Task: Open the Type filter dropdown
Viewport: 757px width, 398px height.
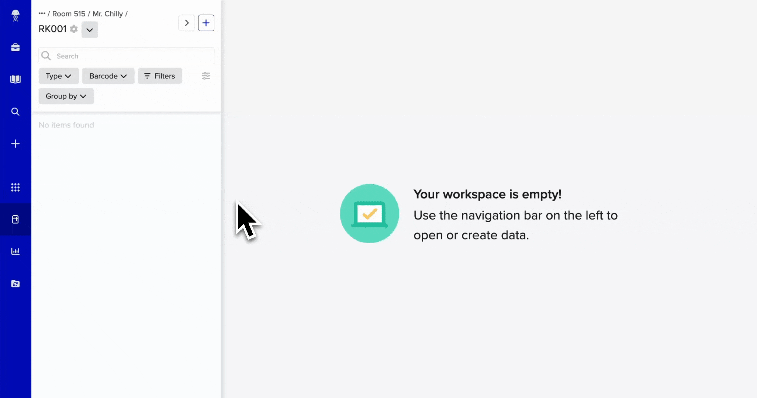Action: pos(58,76)
